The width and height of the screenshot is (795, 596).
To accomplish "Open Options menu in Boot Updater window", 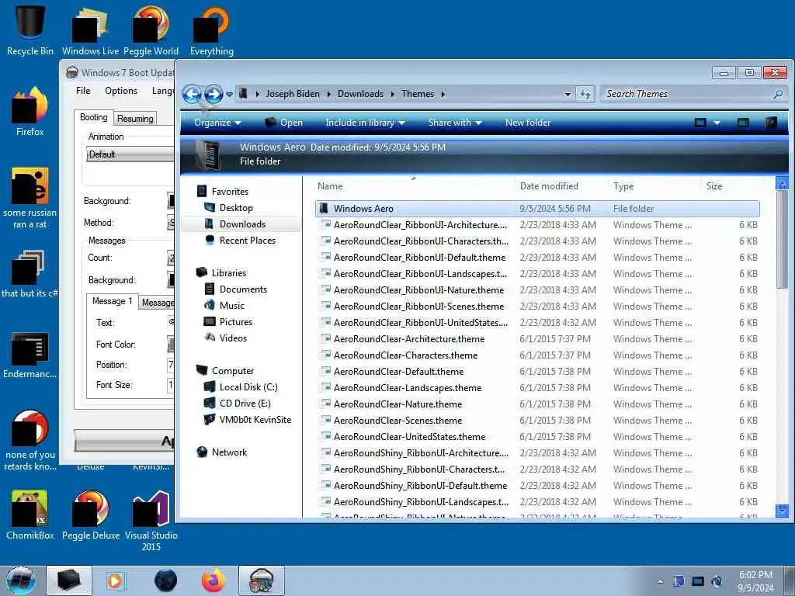I will 121,91.
